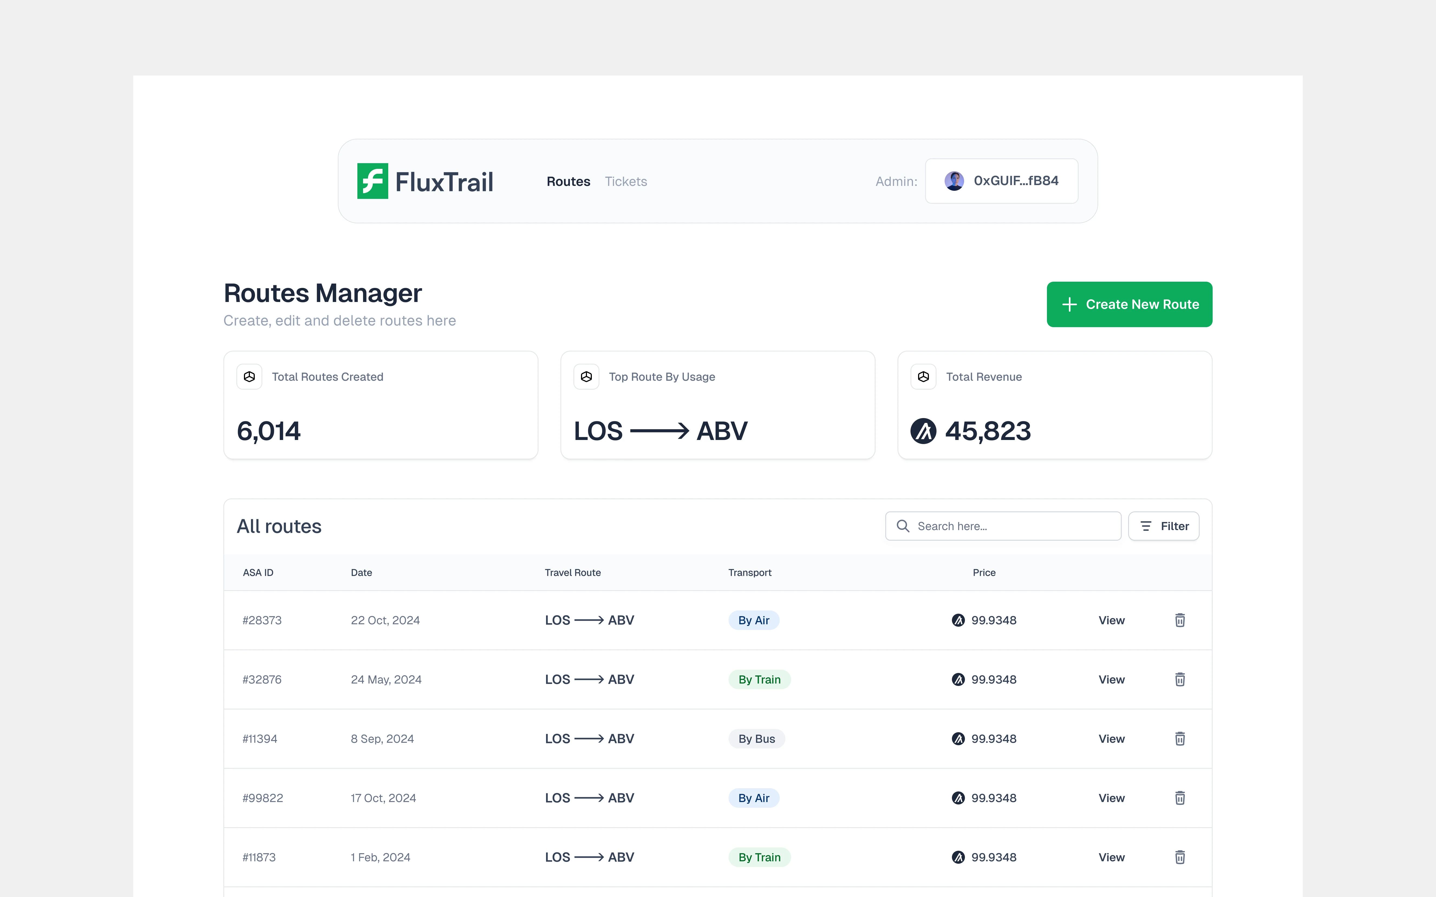View details of route #28373

tap(1111, 620)
